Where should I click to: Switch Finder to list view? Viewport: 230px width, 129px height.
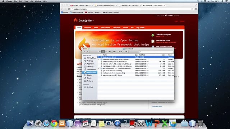[x=103, y=52]
